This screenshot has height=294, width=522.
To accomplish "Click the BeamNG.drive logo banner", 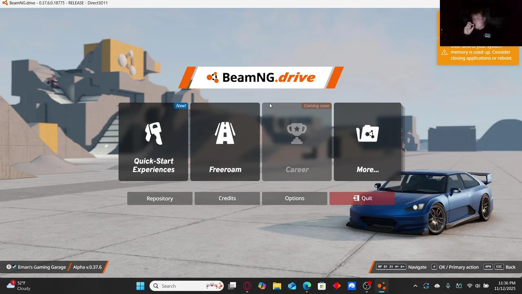I will click(261, 77).
